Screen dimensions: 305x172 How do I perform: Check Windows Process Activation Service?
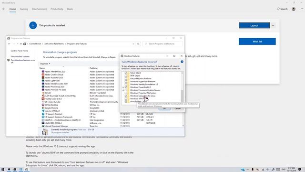point(126,90)
